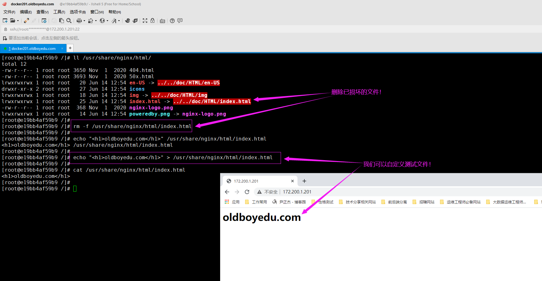Add a new Xshell session tab
542x281 pixels.
pyautogui.click(x=70, y=48)
